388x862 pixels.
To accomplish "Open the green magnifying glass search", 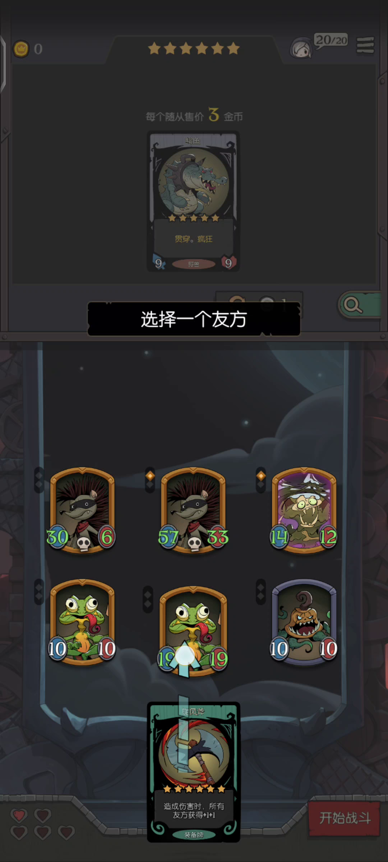I will pyautogui.click(x=359, y=305).
